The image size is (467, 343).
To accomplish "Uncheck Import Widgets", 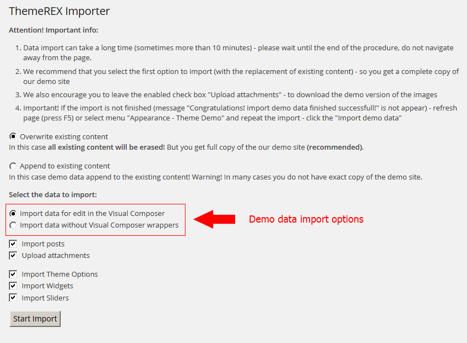I will click(x=13, y=286).
